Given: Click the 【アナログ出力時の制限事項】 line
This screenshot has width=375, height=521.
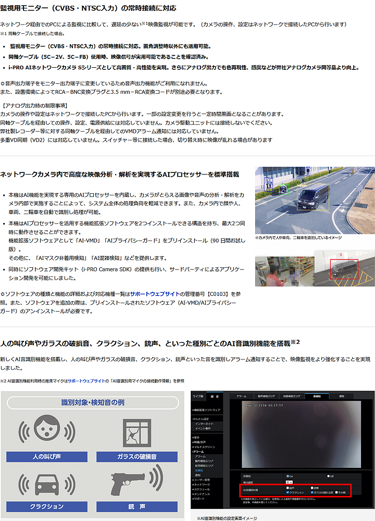Looking at the screenshot, I should [34, 106].
